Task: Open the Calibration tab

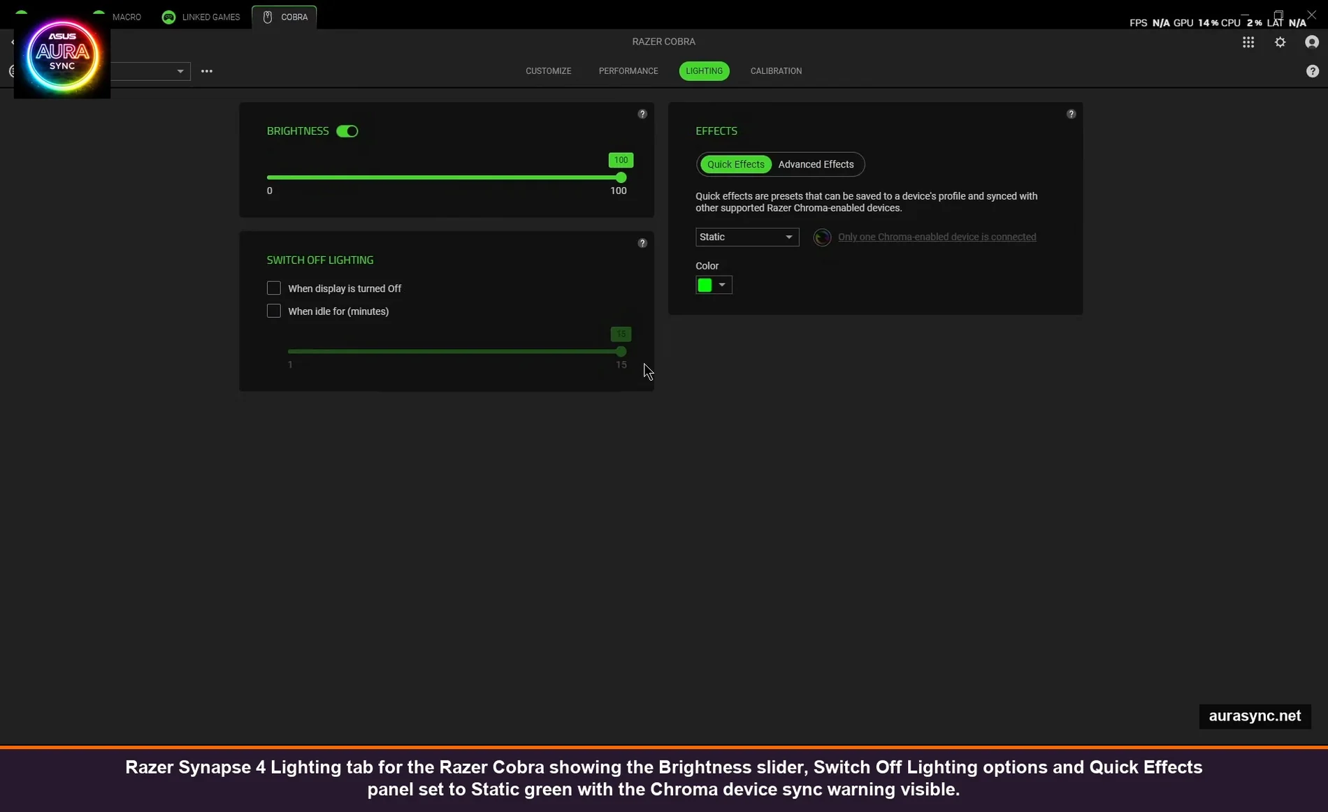Action: click(776, 71)
